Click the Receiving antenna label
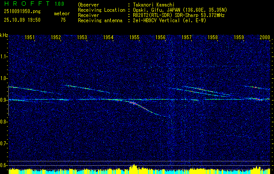 pyautogui.click(x=100, y=20)
